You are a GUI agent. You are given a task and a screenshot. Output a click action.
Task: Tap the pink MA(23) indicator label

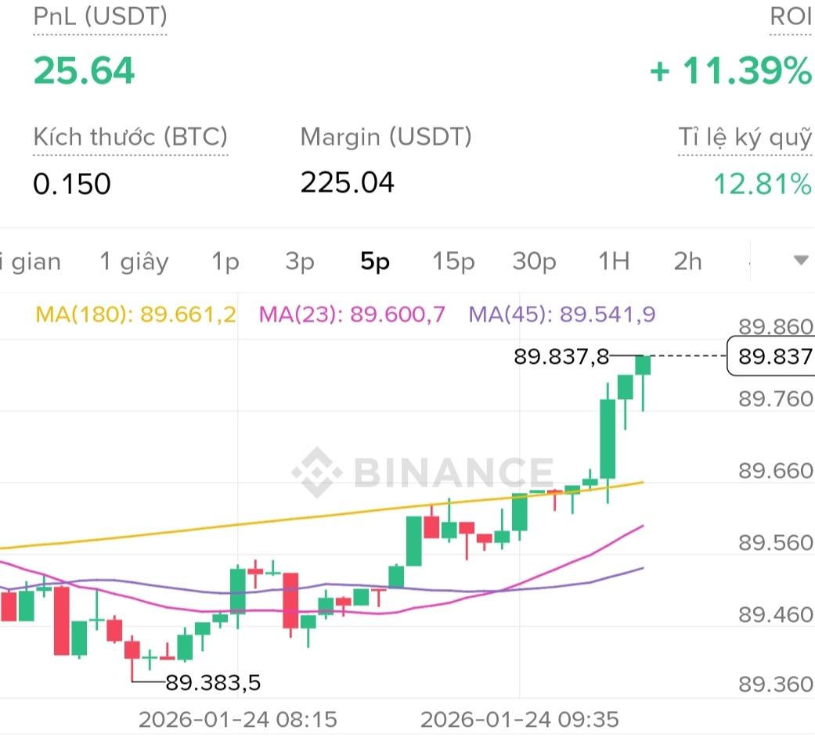click(x=352, y=315)
